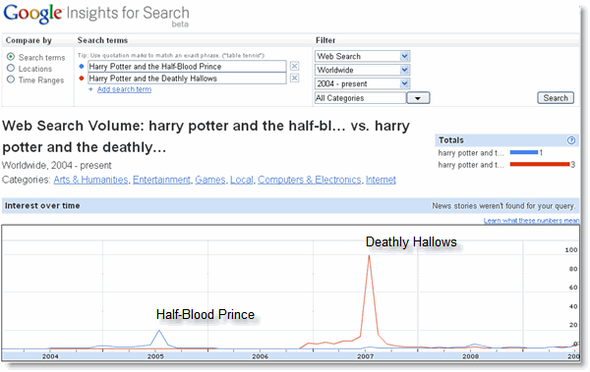This screenshot has height=372, width=590.
Task: Open the Computers & Electronics category link
Action: [x=310, y=180]
